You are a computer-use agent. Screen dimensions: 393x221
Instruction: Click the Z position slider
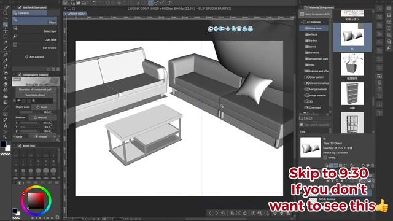pos(31,131)
